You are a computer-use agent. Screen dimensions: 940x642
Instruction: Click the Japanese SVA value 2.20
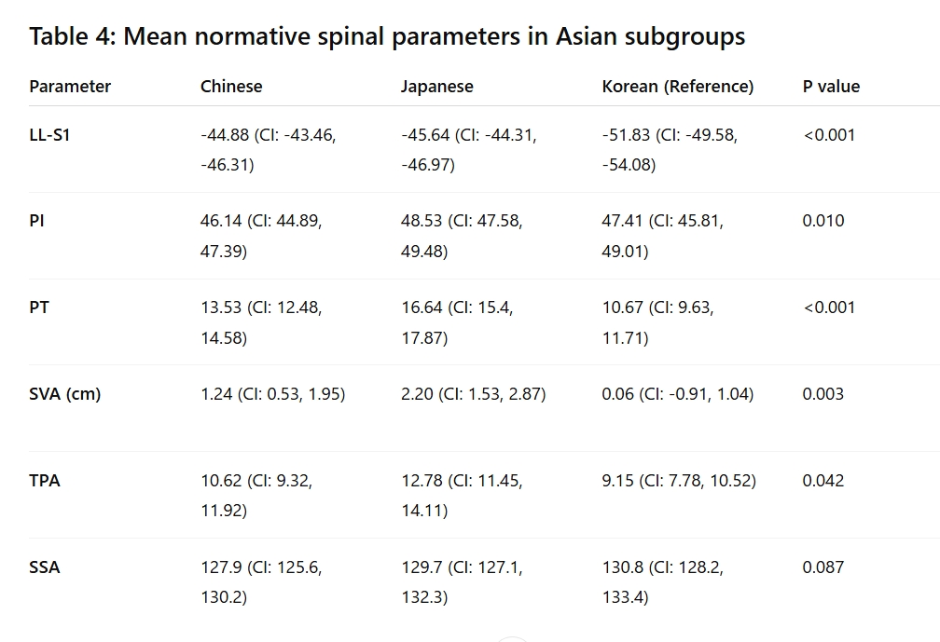tap(417, 394)
